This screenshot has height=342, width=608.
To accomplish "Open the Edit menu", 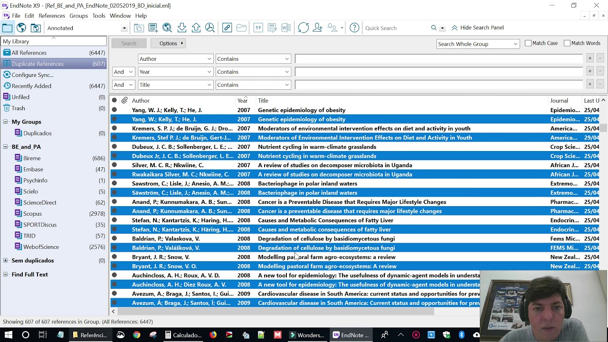I will (x=29, y=16).
